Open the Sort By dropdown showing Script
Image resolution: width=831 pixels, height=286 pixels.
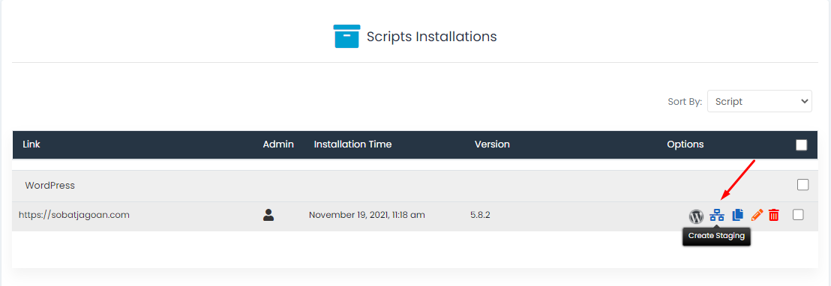(x=760, y=101)
